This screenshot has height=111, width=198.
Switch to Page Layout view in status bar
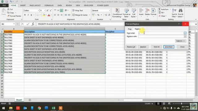164,104
